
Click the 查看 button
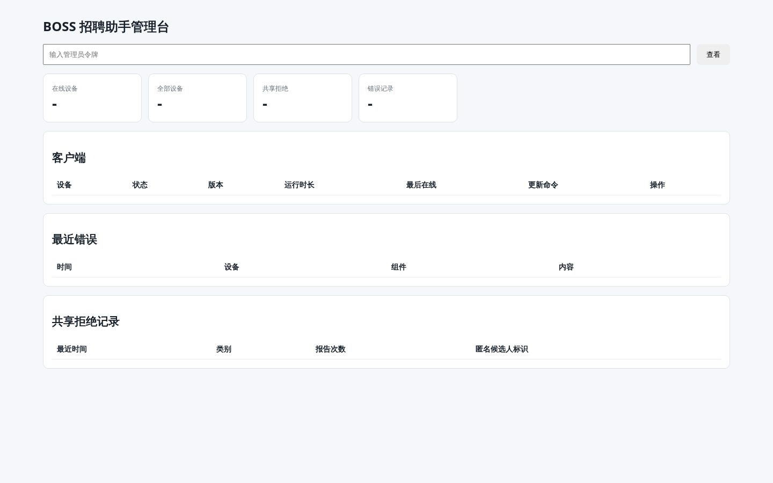pyautogui.click(x=713, y=54)
